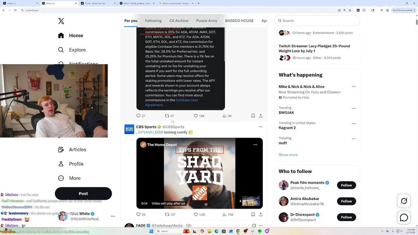418x235 pixels.
Task: Open Nick White account switcher menu
Action: (113, 216)
